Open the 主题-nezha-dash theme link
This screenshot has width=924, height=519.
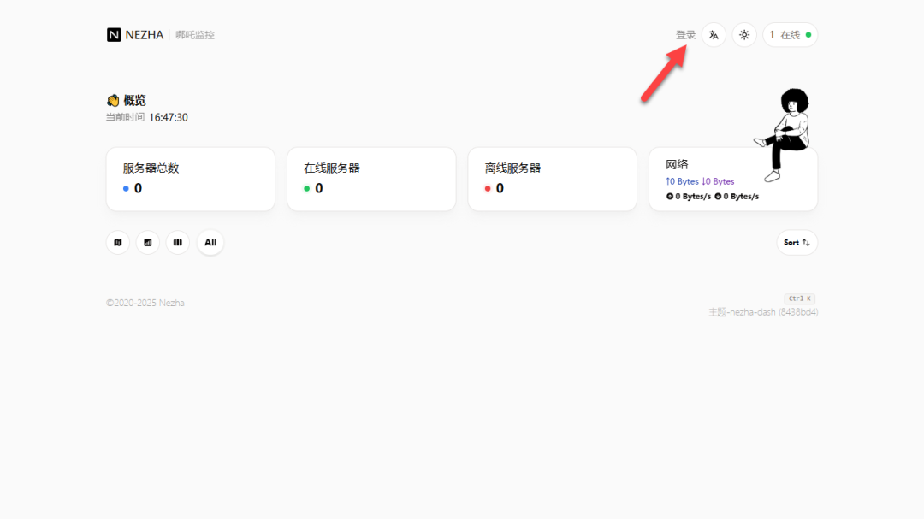click(763, 311)
